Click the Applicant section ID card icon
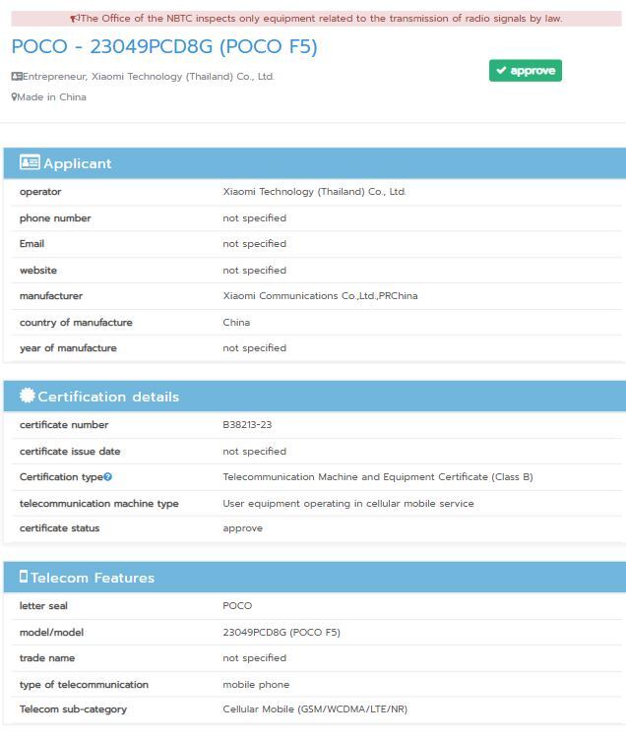 (30, 162)
